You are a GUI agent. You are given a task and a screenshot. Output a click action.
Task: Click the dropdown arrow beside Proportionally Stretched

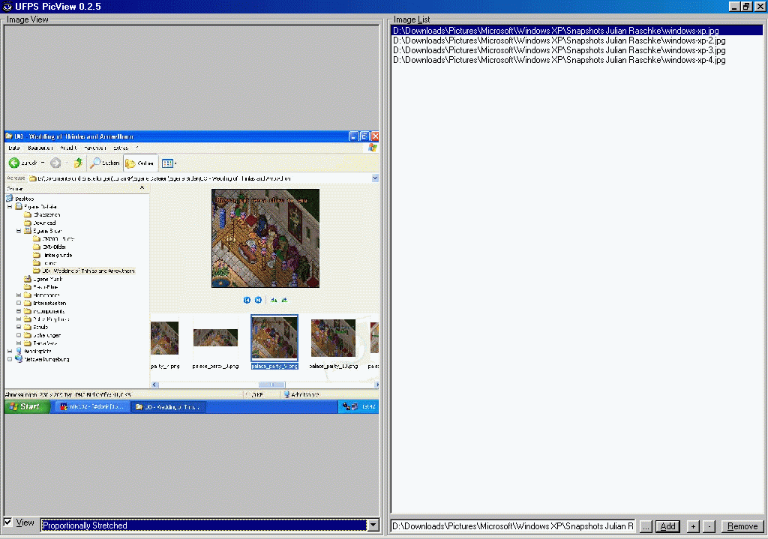click(x=373, y=526)
